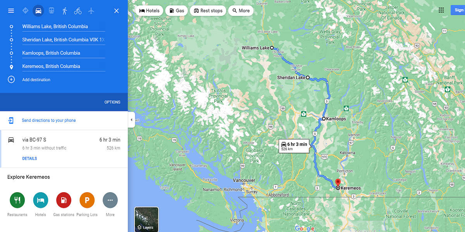Add another destination
465x232 pixels.
(36, 80)
